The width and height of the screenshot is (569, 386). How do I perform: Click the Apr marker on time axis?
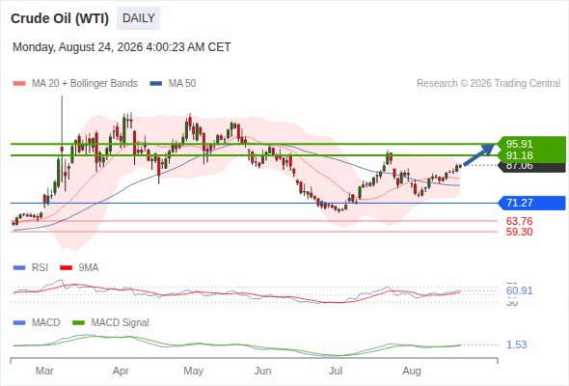point(121,371)
